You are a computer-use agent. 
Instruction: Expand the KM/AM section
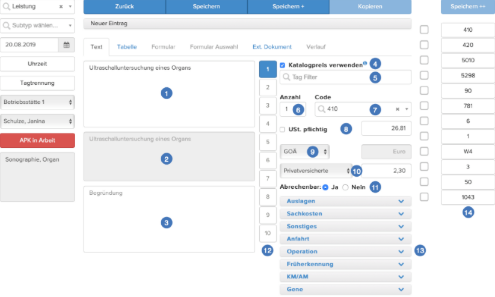(x=345, y=277)
